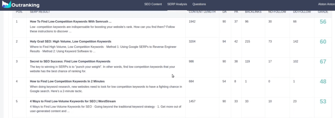Select content length value 3204

(x=192, y=42)
